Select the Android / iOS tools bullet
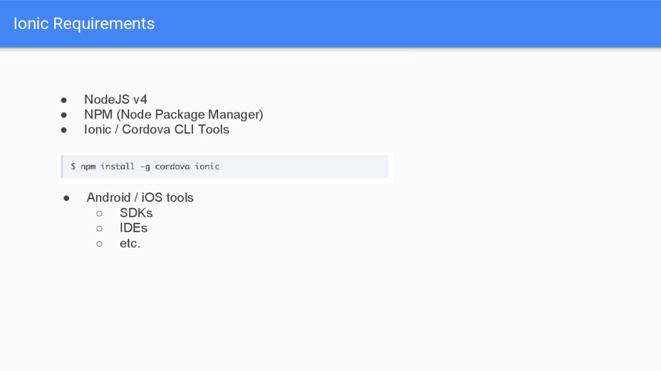This screenshot has height=371, width=661. (140, 198)
